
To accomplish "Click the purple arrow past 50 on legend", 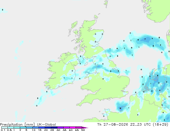I will tap(85, 128).
